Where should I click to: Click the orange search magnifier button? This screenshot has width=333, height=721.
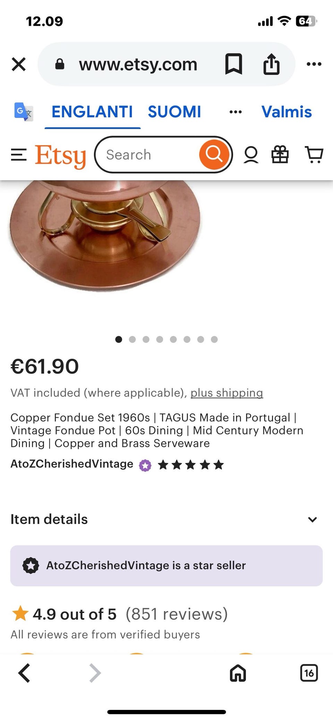[x=214, y=154]
